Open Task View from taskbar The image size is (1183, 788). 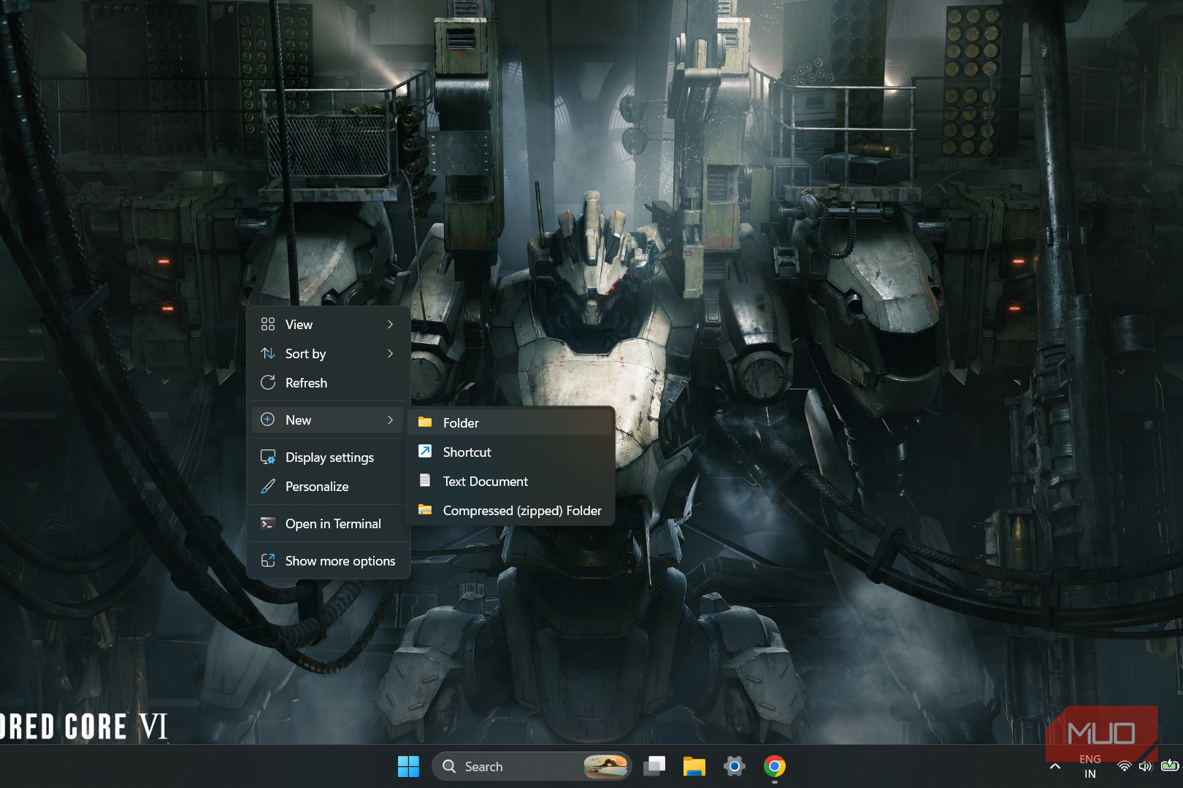pos(655,767)
